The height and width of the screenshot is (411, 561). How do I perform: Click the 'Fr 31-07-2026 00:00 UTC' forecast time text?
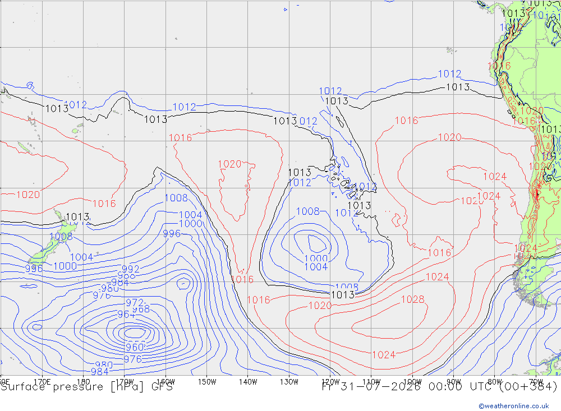click(407, 386)
